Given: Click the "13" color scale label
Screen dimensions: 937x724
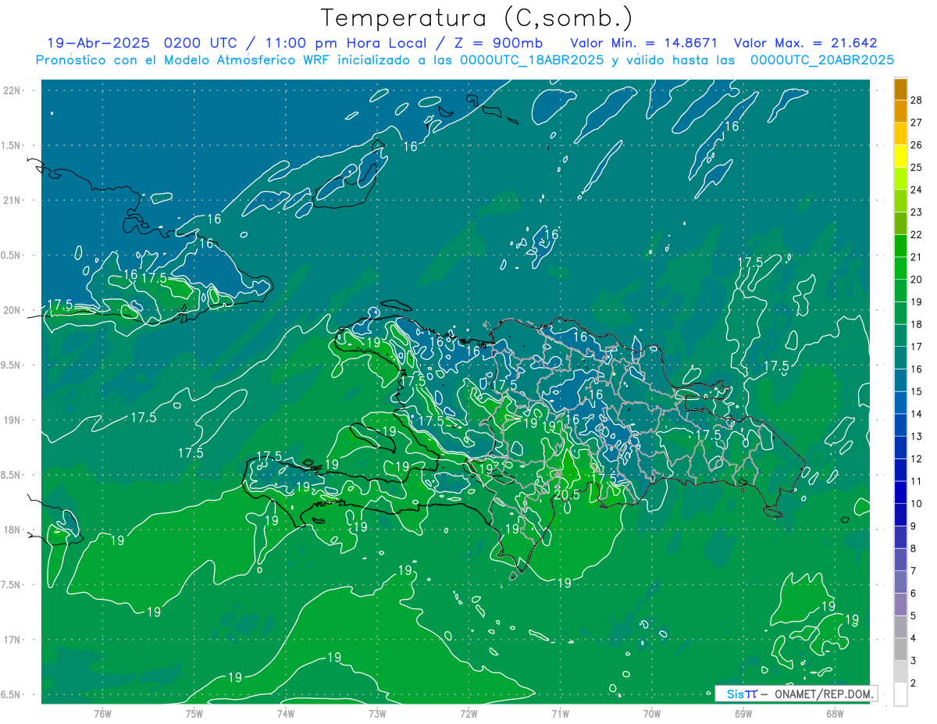Looking at the screenshot, I should [x=917, y=436].
